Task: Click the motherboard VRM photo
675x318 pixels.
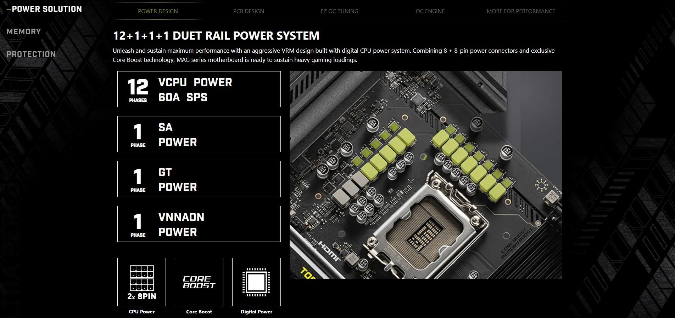Action: [x=425, y=175]
